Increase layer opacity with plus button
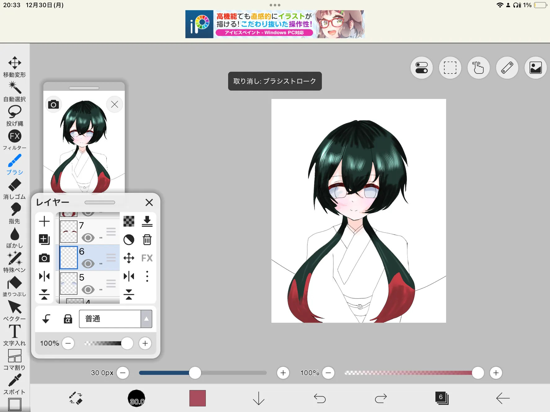The height and width of the screenshot is (412, 550). [145, 343]
